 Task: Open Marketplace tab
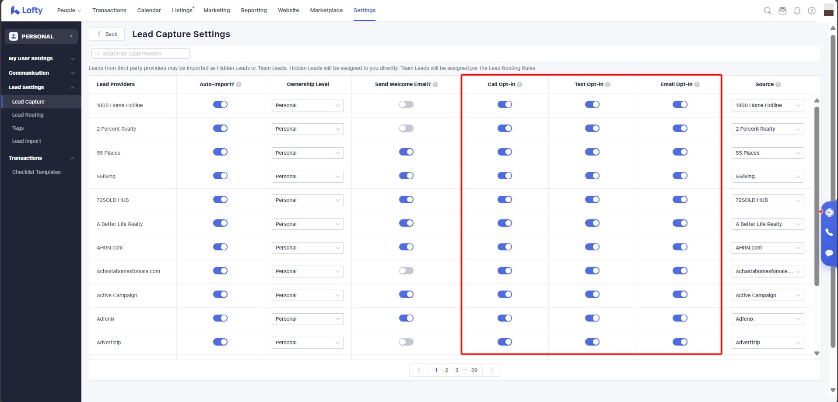pyautogui.click(x=326, y=10)
